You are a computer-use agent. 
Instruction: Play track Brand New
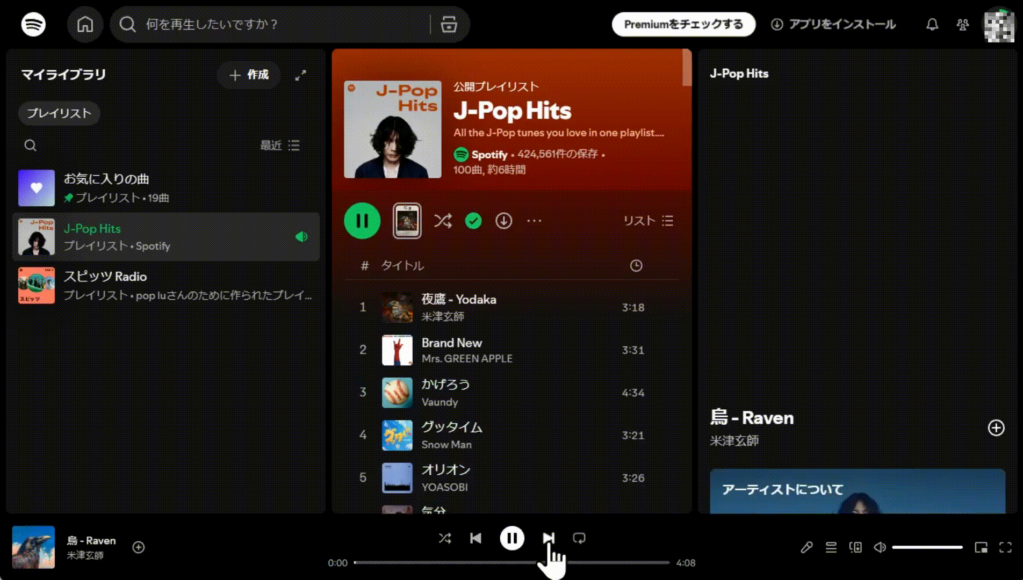pos(511,350)
